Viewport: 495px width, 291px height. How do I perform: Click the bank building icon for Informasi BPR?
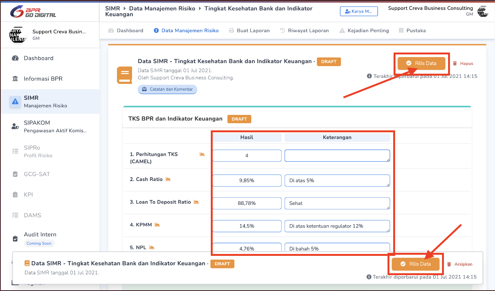pyautogui.click(x=15, y=79)
